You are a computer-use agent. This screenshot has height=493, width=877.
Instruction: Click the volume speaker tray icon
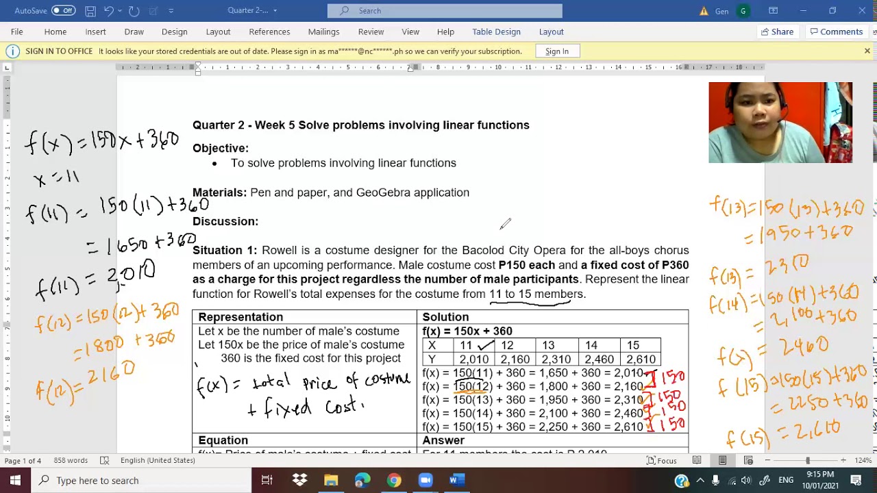click(x=746, y=481)
